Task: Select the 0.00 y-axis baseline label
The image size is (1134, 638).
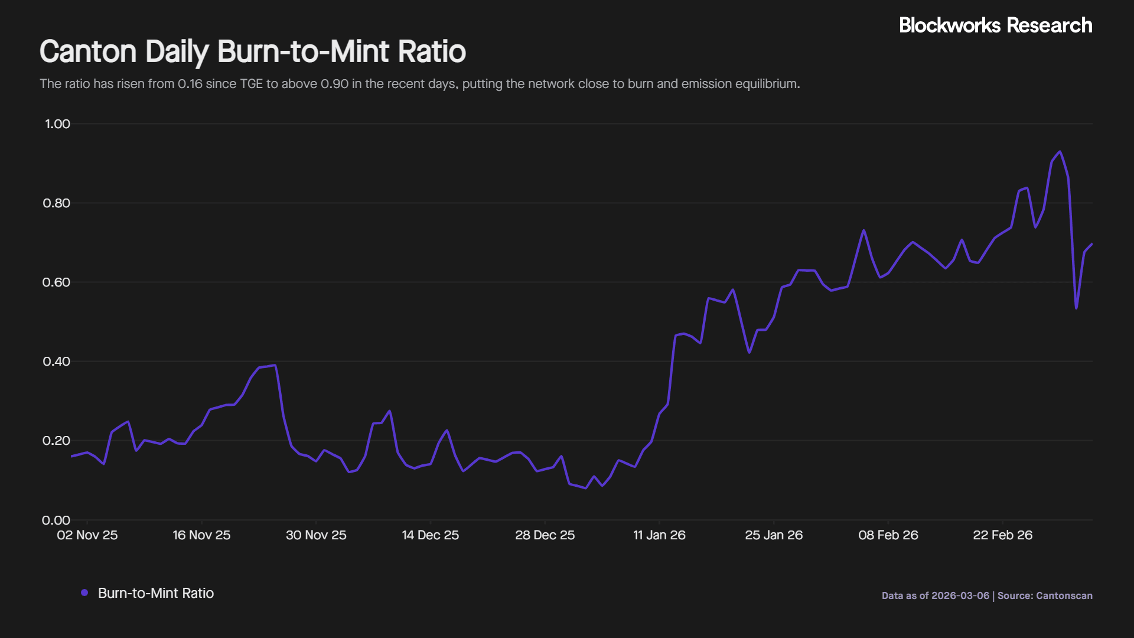Action: [57, 520]
